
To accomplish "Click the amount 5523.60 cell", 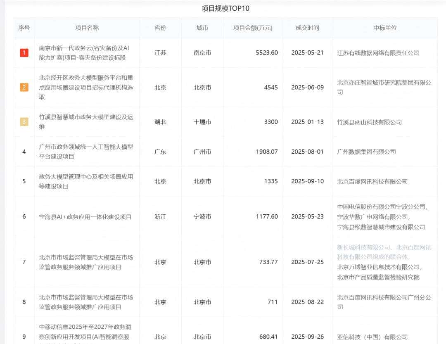I will click(x=266, y=53).
